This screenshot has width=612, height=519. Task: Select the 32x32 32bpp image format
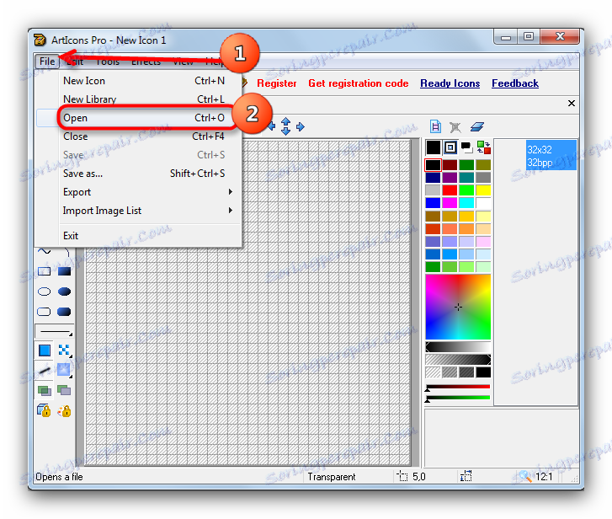pyautogui.click(x=551, y=155)
